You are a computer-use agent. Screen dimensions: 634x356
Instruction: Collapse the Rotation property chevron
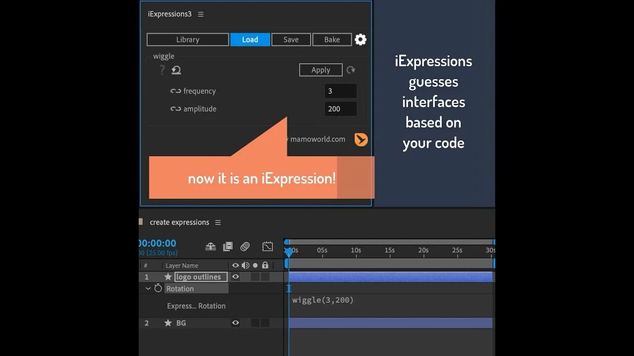(148, 288)
